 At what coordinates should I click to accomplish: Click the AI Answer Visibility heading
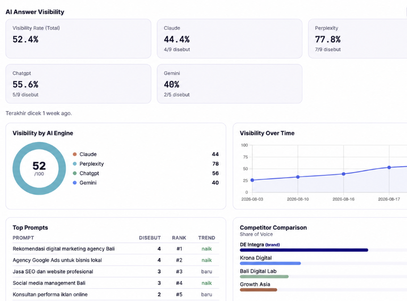tap(35, 12)
